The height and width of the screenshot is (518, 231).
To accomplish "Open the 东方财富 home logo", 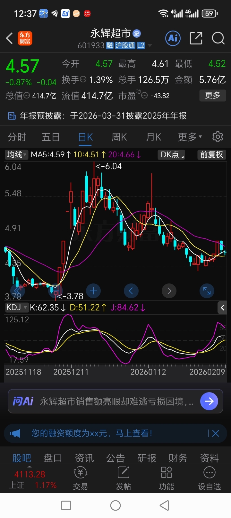I will pos(25,38).
